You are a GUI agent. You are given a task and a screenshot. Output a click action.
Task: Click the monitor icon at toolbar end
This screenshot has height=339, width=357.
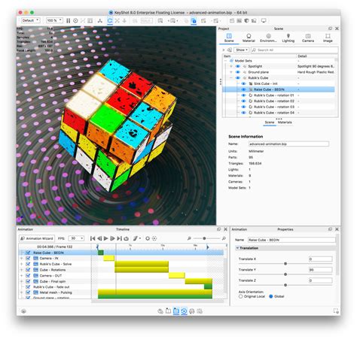(x=264, y=21)
